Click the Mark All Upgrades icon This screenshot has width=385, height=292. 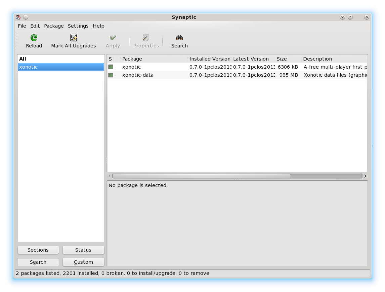point(74,38)
